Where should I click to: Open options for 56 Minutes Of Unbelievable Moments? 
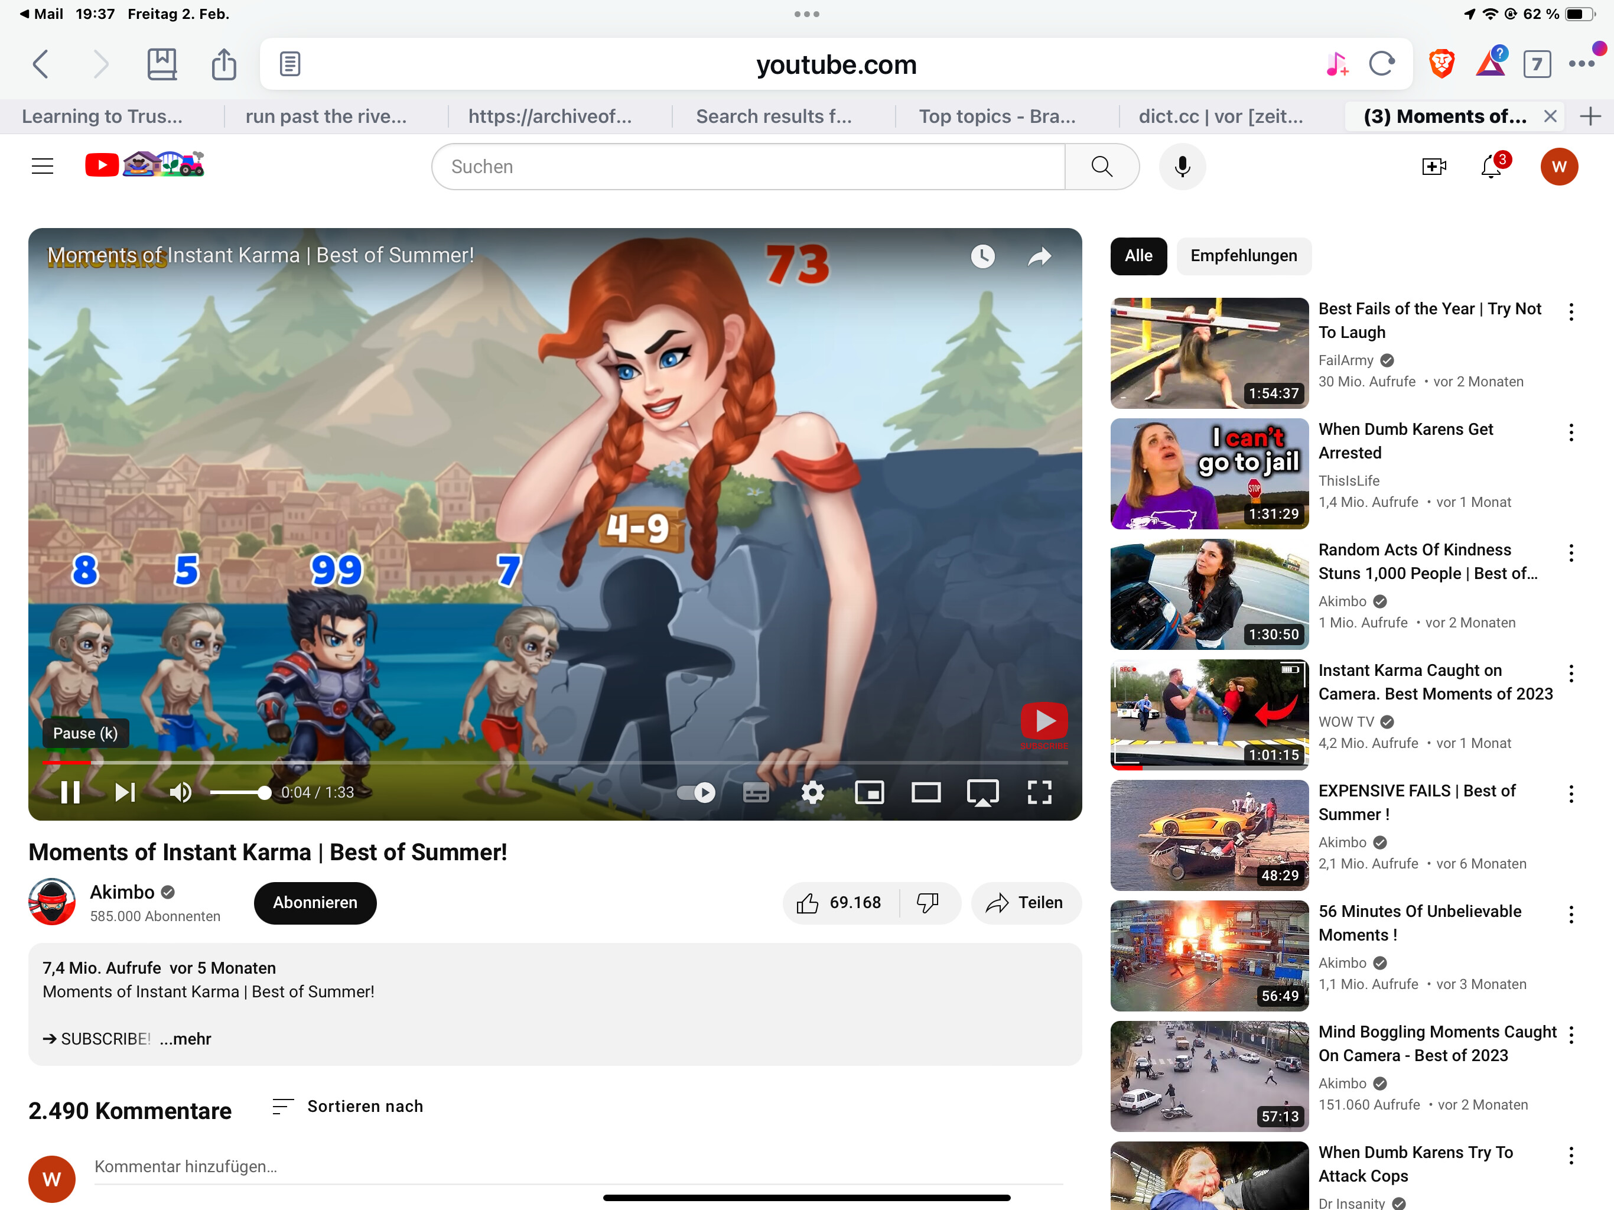[x=1571, y=915]
